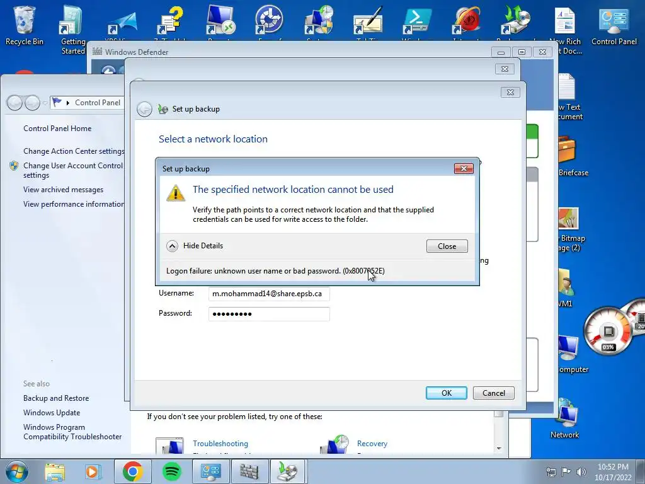
Task: Switch to Google Chrome in taskbar
Action: tap(132, 471)
